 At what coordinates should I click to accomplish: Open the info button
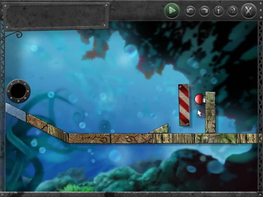(x=218, y=11)
